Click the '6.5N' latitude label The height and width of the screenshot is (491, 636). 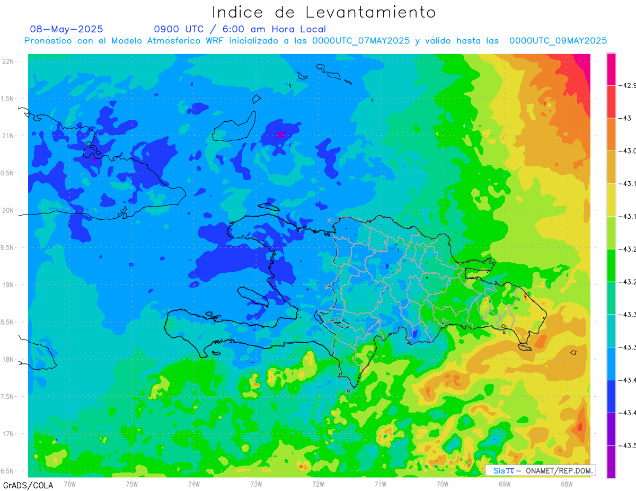point(8,471)
